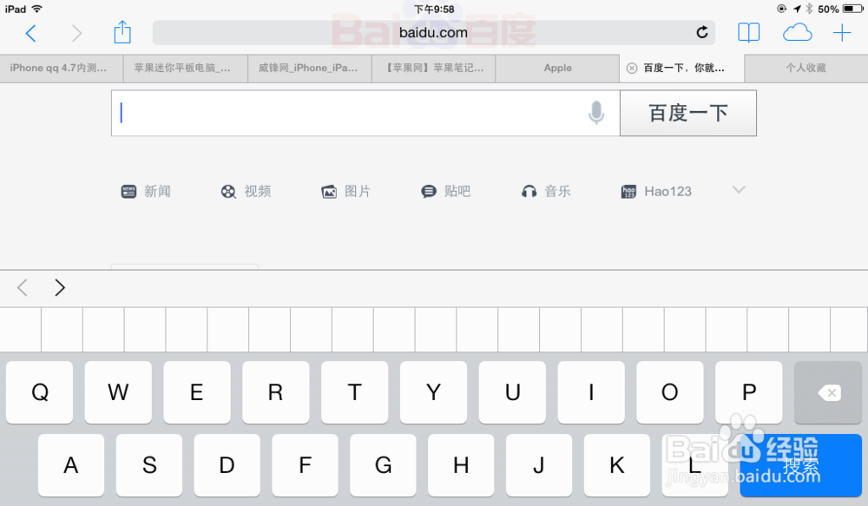This screenshot has width=868, height=506.
Task: Tap the baidu.com address bar
Action: click(x=433, y=33)
